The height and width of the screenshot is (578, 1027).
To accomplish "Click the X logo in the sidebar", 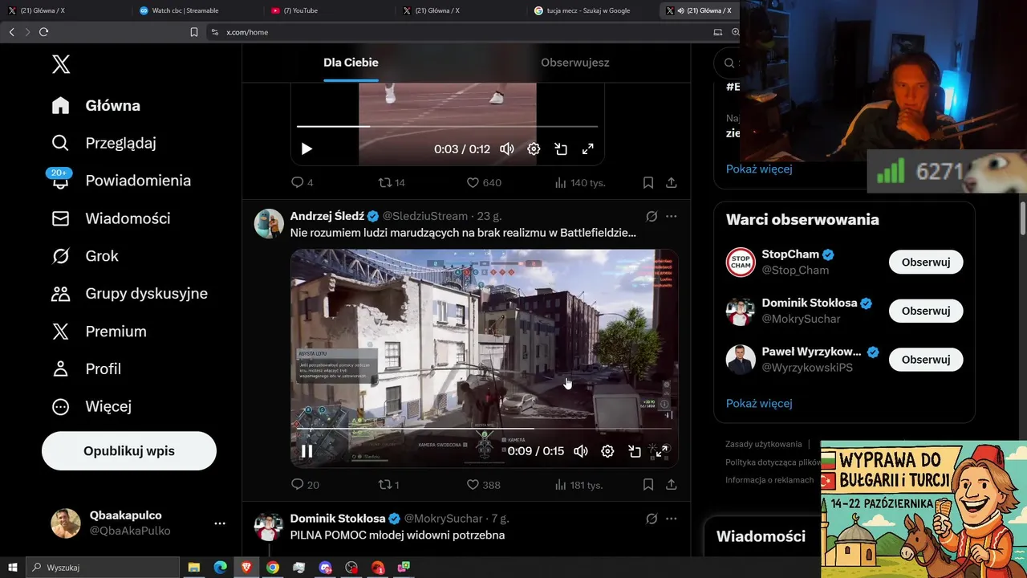I will click(61, 64).
